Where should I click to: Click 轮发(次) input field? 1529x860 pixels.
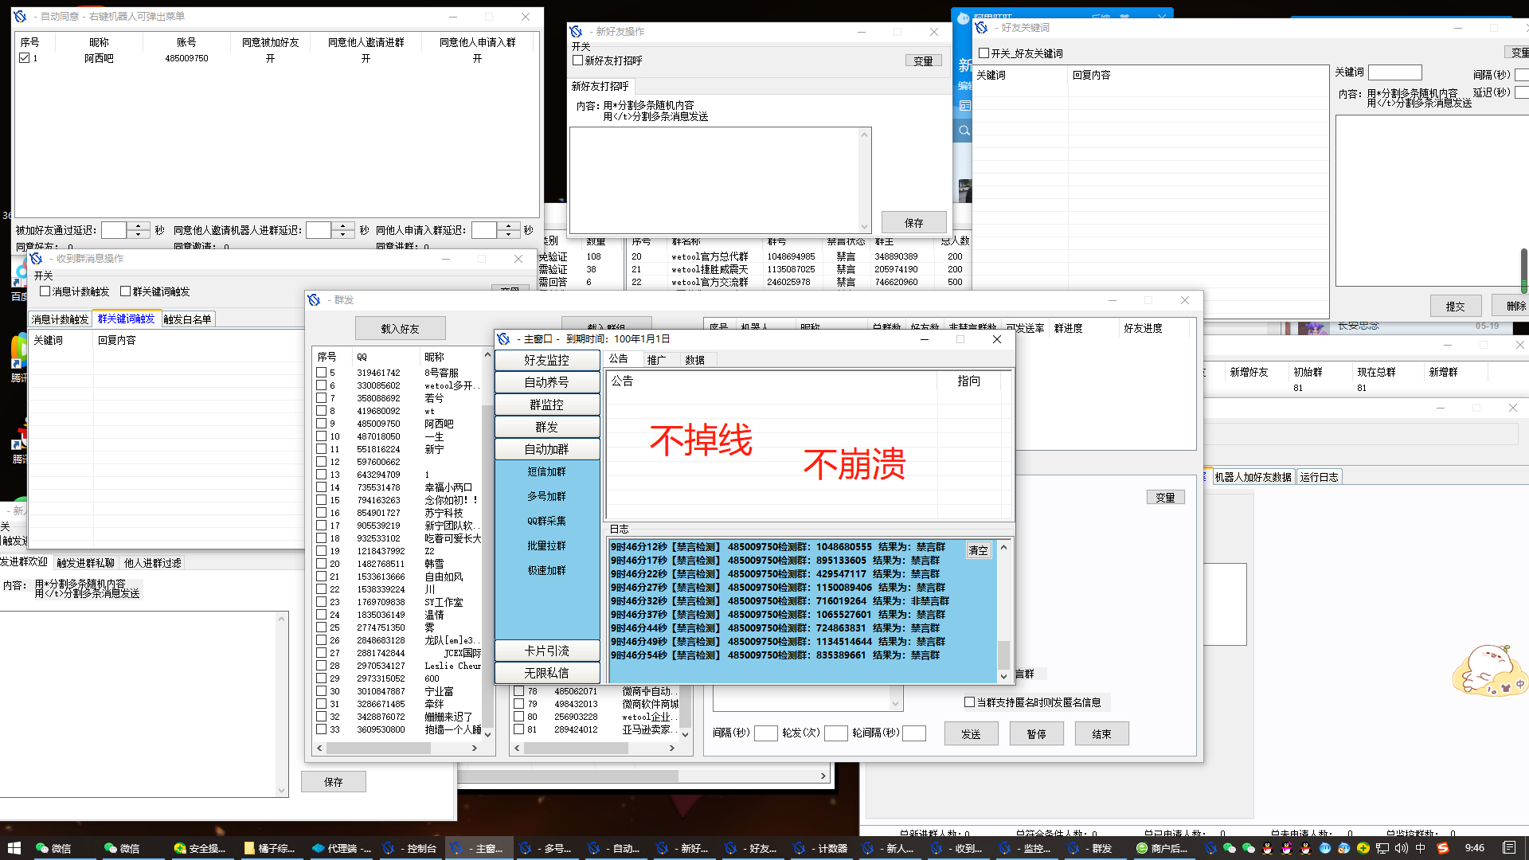(835, 733)
